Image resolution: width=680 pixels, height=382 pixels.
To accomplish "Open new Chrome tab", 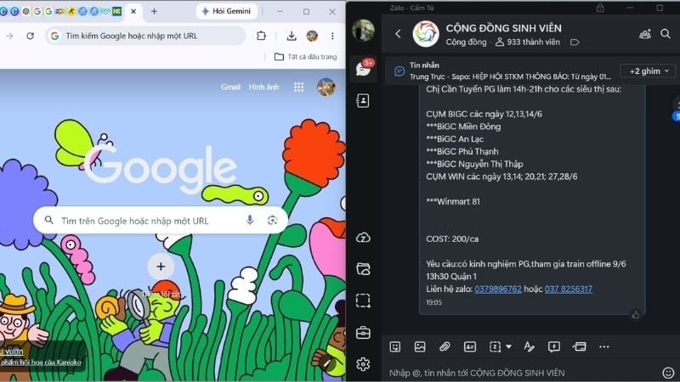I will (154, 12).
